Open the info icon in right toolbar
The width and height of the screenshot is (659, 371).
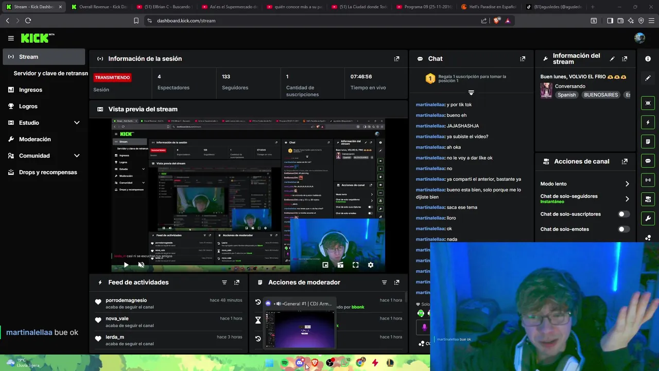pos(648,59)
